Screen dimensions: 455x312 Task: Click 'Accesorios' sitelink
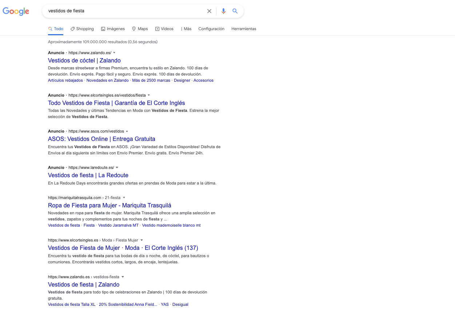[x=204, y=80]
